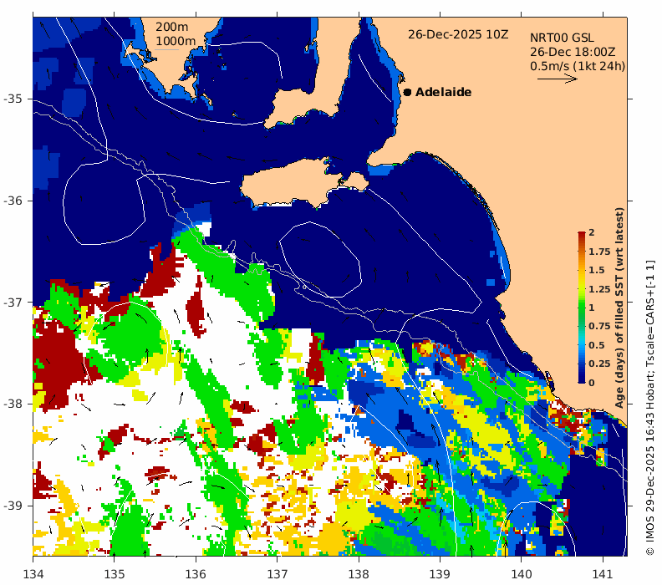662x585 pixels.
Task: Click the colorbar title Age of filled SST
Action: coord(619,308)
